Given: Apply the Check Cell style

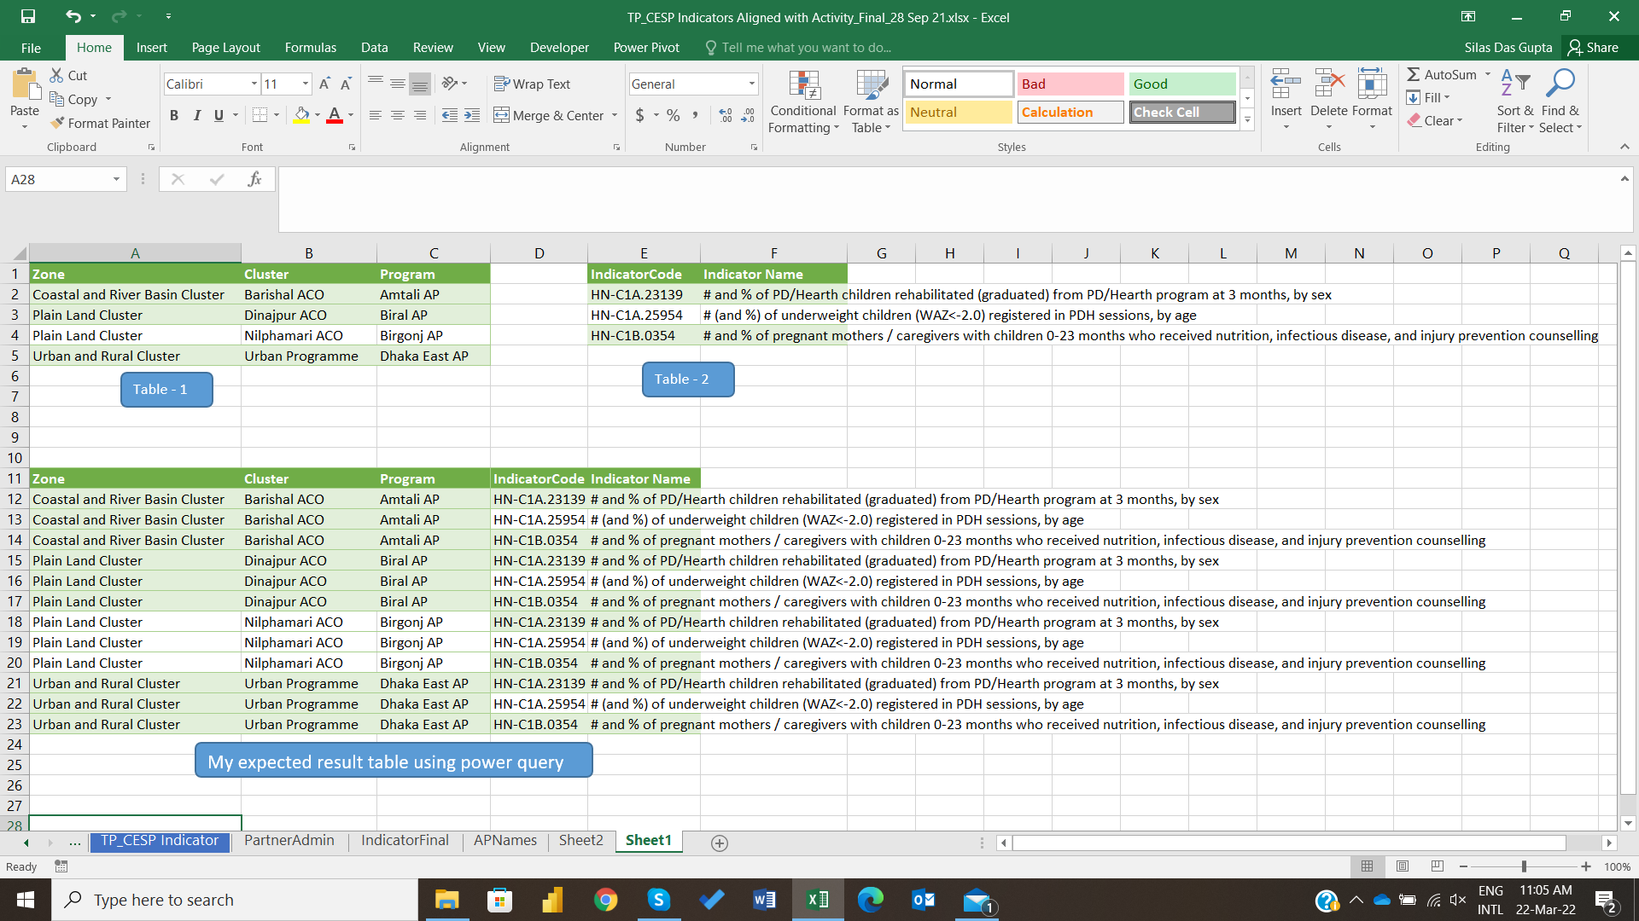Looking at the screenshot, I should [1182, 112].
